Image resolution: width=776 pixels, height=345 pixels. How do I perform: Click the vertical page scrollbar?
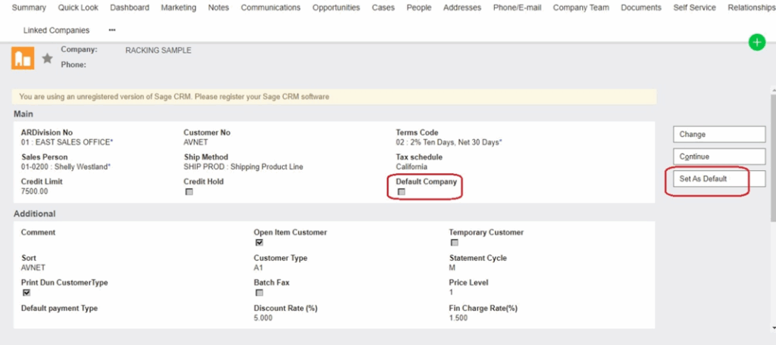click(x=771, y=189)
